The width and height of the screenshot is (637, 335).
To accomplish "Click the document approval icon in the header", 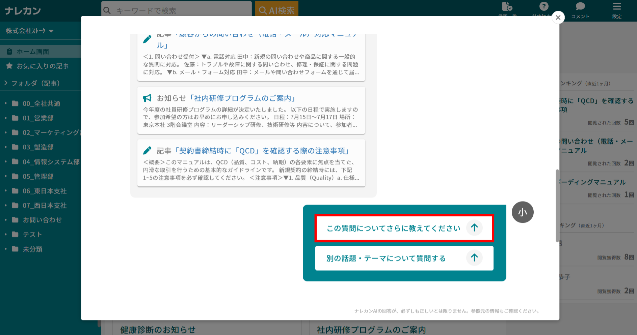I will (507, 6).
